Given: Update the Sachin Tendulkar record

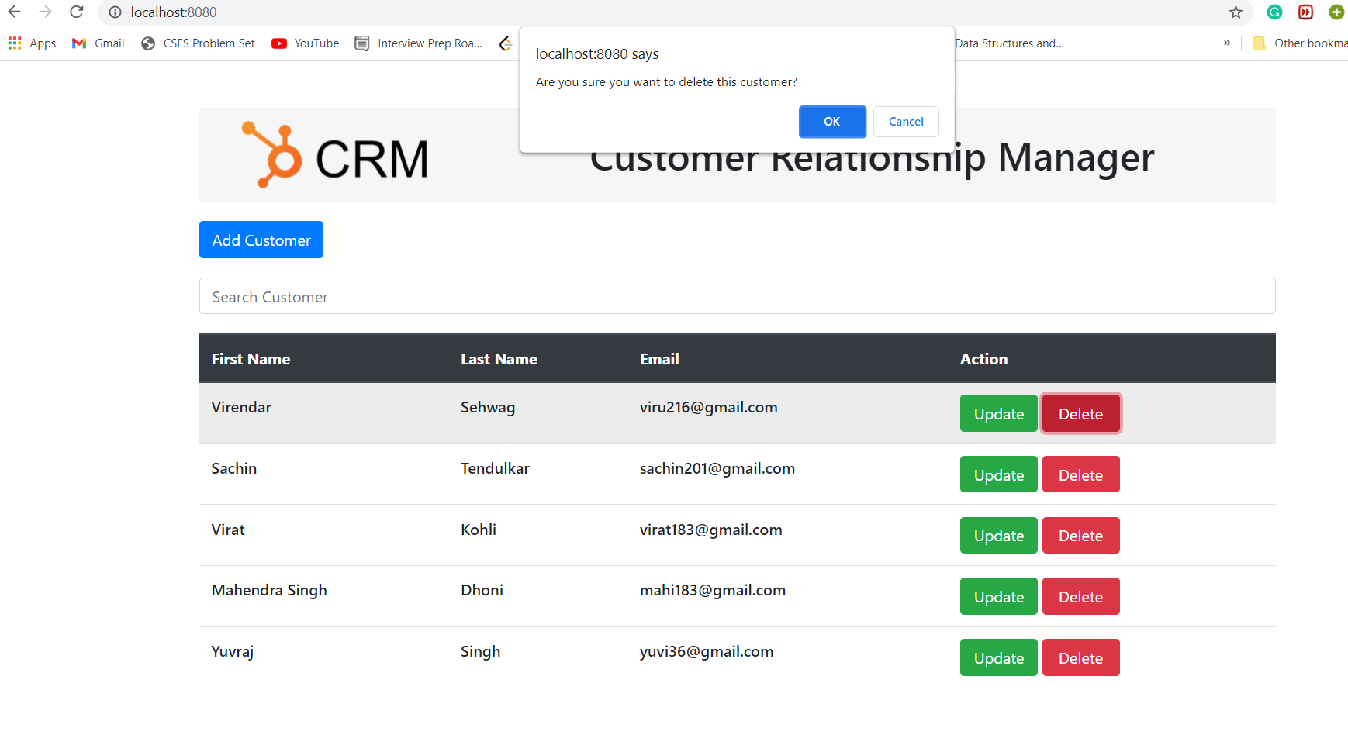Looking at the screenshot, I should (999, 474).
